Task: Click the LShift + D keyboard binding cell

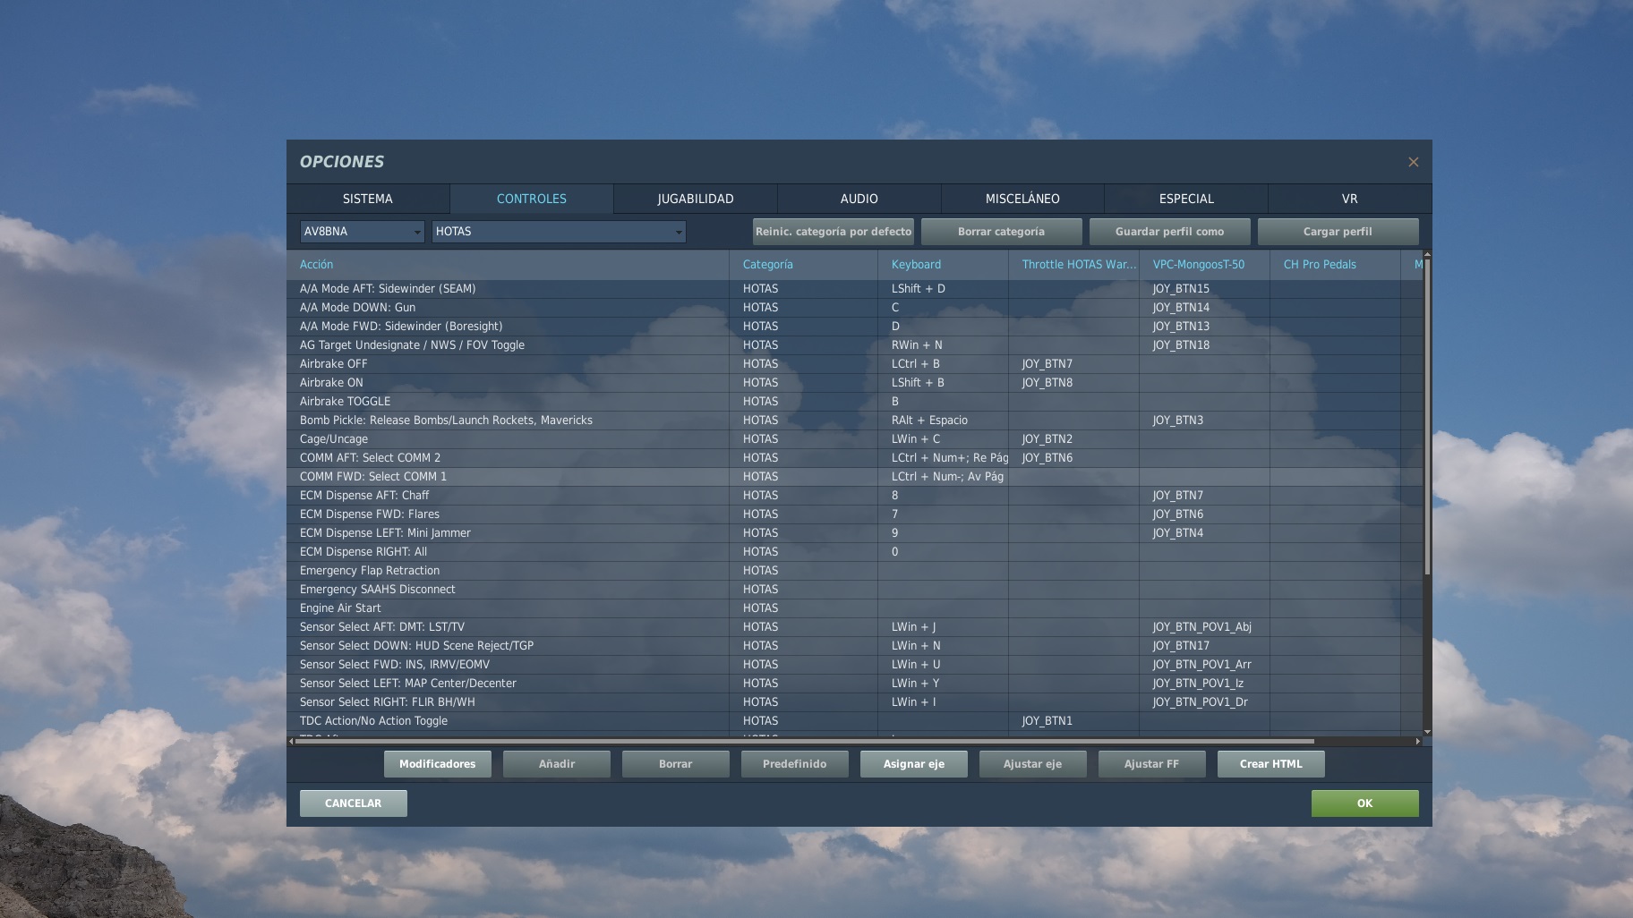Action: (x=944, y=289)
